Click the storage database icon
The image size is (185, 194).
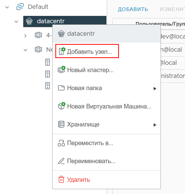click(61, 124)
